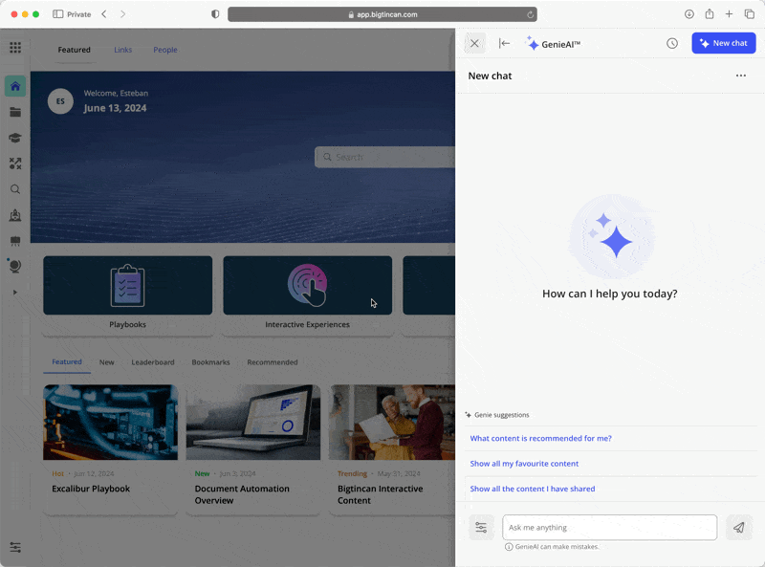Switch to the Leaderboard tab
The height and width of the screenshot is (567, 765).
tap(153, 362)
